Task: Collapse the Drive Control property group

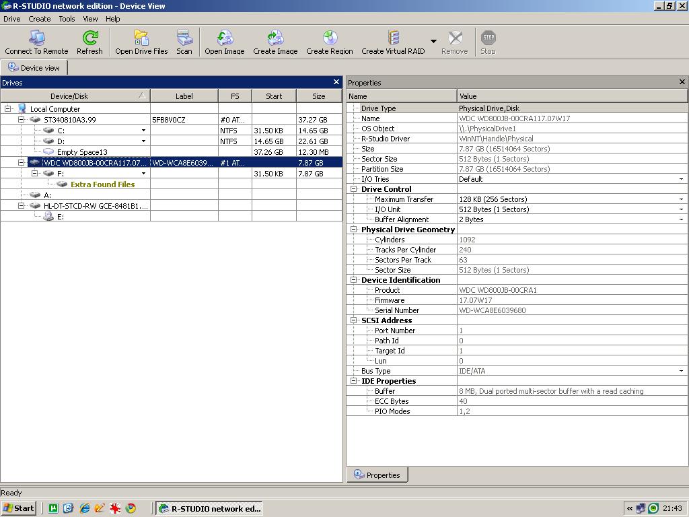Action: [x=354, y=188]
